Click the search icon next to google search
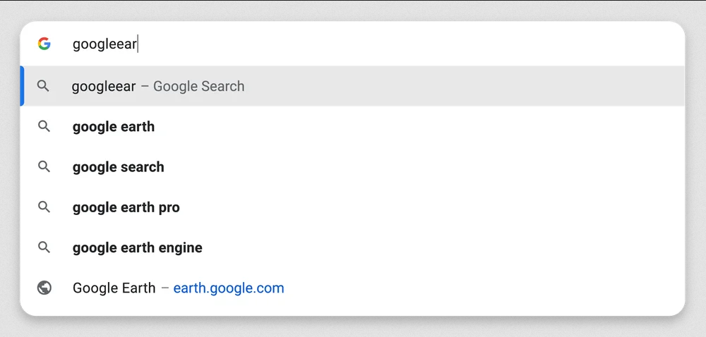This screenshot has height=337, width=706. pos(44,166)
